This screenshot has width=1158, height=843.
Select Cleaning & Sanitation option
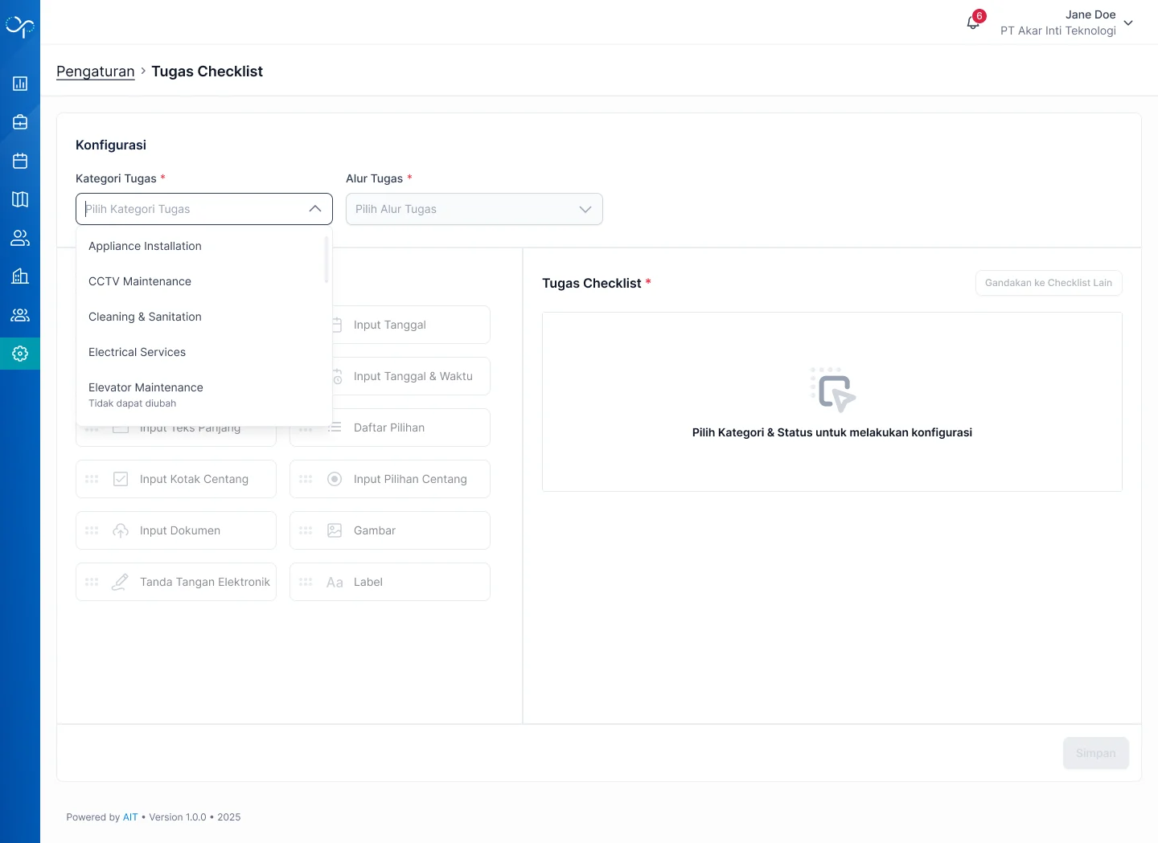pos(204,317)
